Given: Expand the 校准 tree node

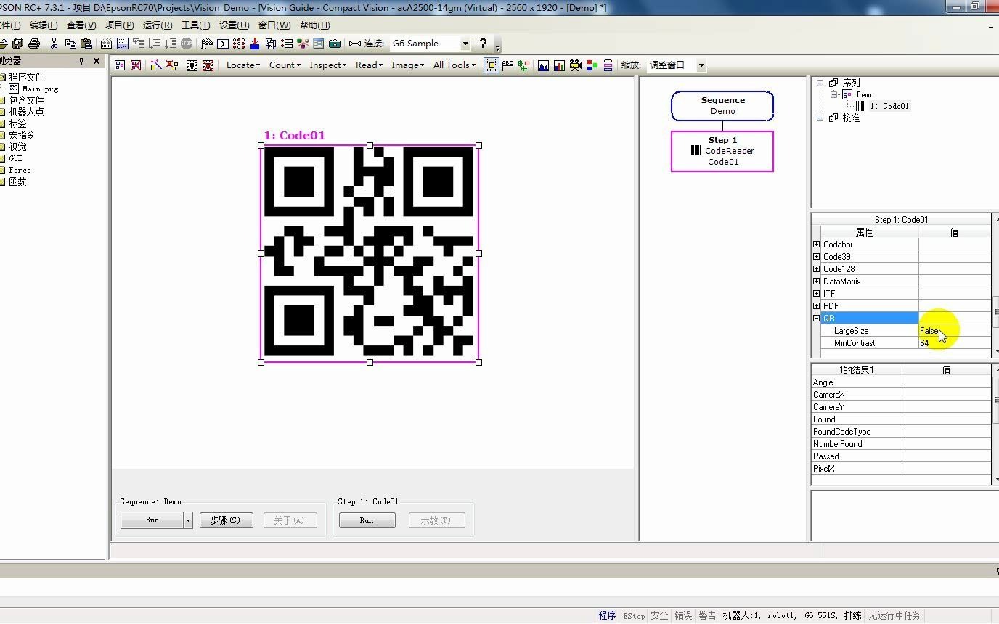Looking at the screenshot, I should click(x=820, y=118).
